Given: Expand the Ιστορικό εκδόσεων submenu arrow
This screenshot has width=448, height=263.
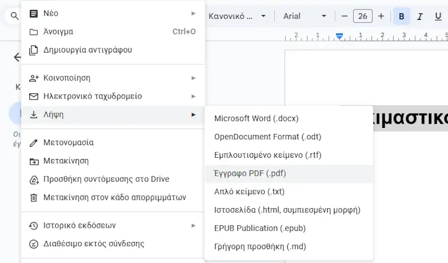Looking at the screenshot, I should 194,225.
